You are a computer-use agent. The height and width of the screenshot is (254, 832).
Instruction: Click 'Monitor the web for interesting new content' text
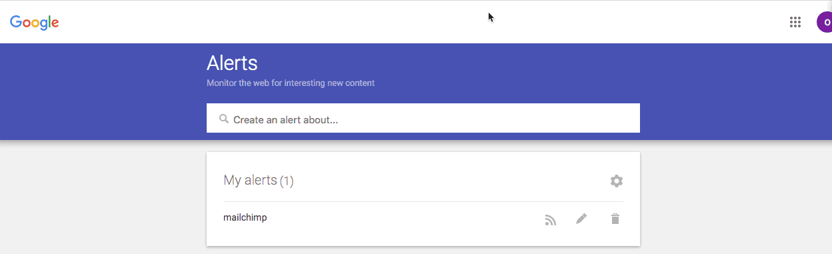pos(291,83)
